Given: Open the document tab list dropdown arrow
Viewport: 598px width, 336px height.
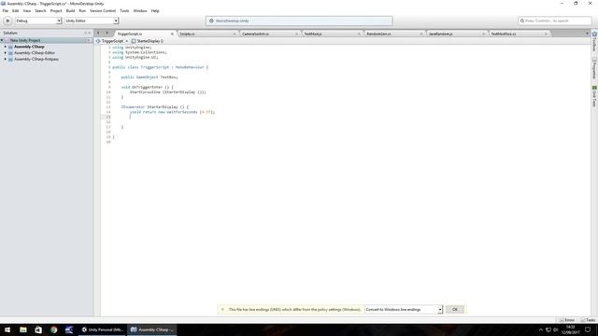Looking at the screenshot, I should coord(587,34).
